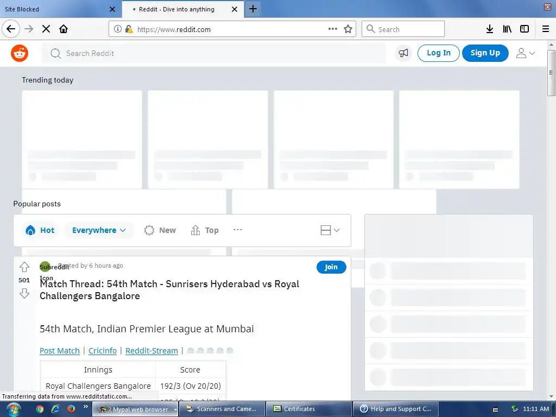Image resolution: width=556 pixels, height=417 pixels.
Task: Sort posts by Hot
Action: click(x=40, y=230)
